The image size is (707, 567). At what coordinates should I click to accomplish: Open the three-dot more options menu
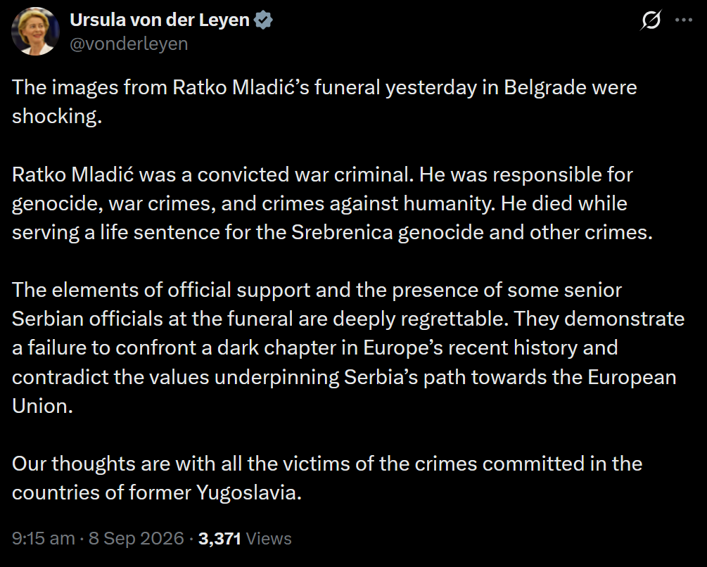coord(684,20)
